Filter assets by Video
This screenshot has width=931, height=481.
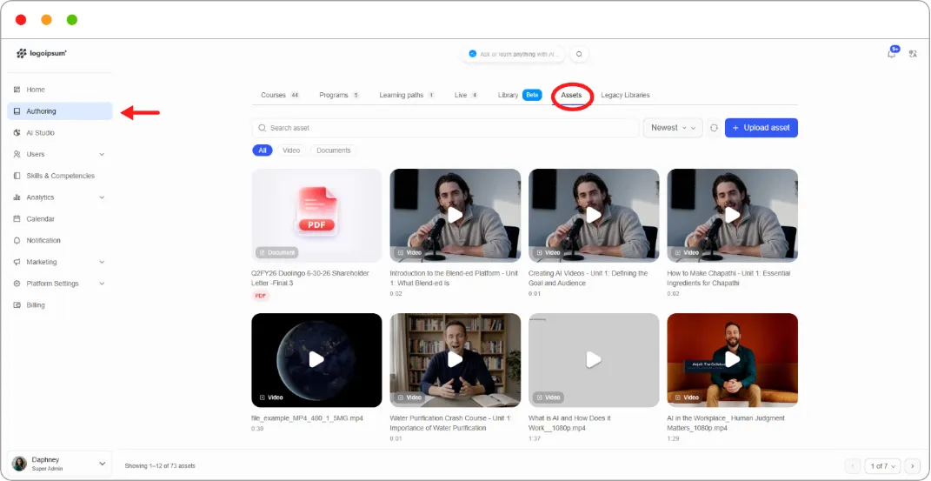pos(291,150)
